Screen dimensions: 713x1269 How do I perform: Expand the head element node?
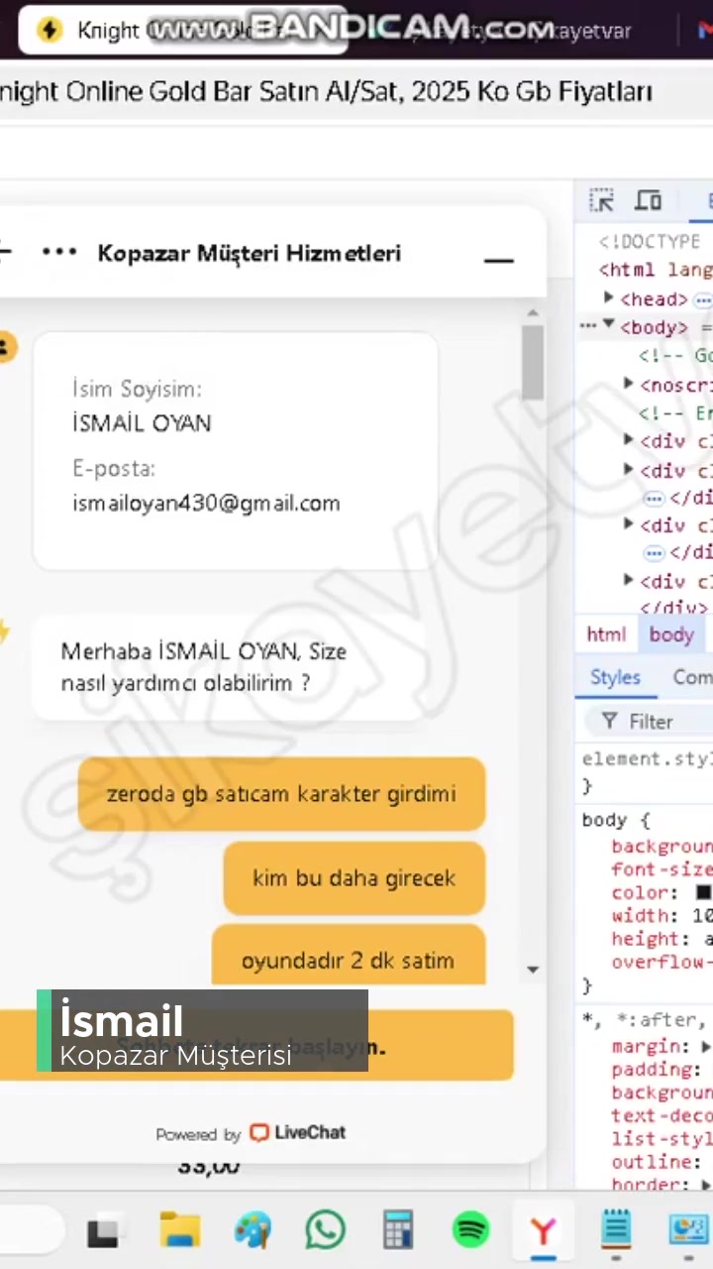[609, 297]
